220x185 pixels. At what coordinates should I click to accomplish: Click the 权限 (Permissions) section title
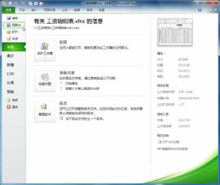(63, 42)
